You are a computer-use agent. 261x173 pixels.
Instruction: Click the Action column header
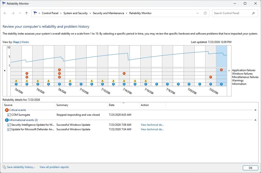(152, 105)
